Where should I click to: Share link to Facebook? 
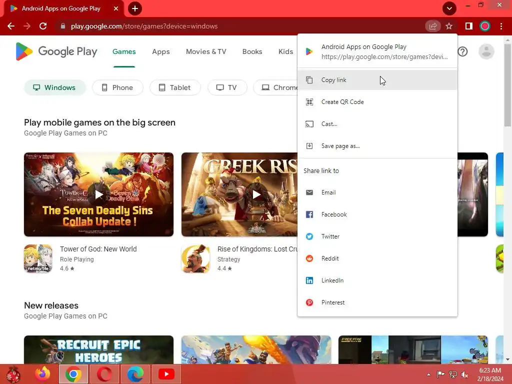coord(377,214)
